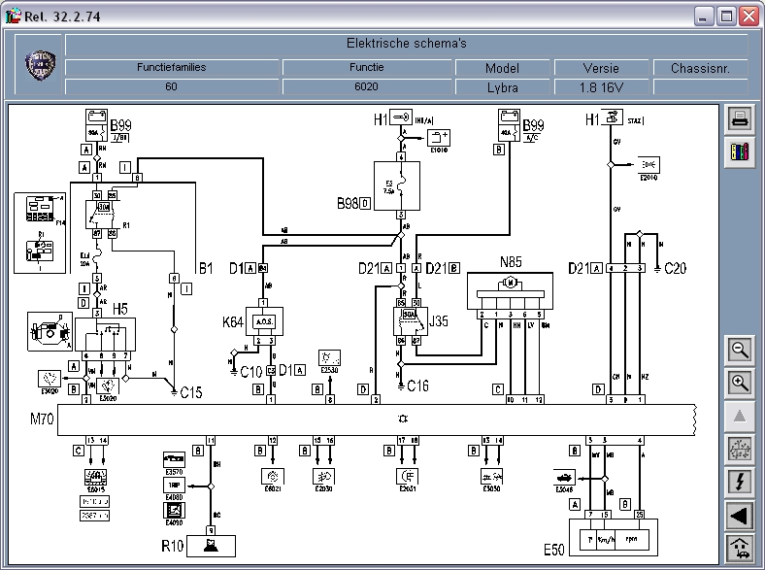Image resolution: width=765 pixels, height=570 pixels.
Task: Click the C15 ground label
Action: coord(191,392)
